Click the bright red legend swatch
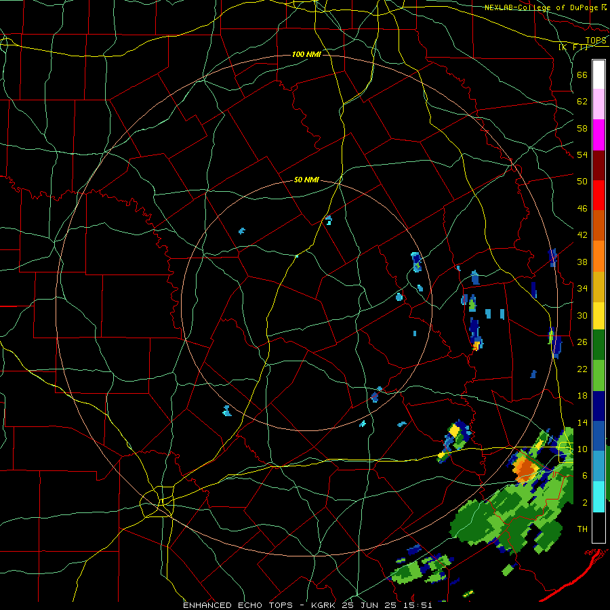610x610 pixels. (x=598, y=195)
